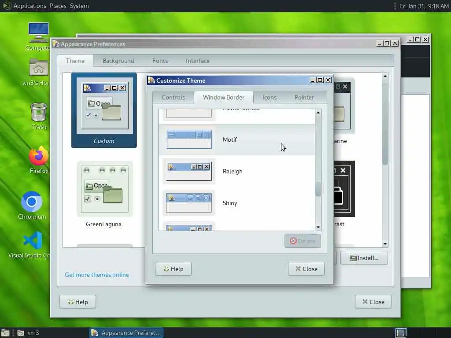
Task: Open the Interface tab
Action: pos(198,61)
